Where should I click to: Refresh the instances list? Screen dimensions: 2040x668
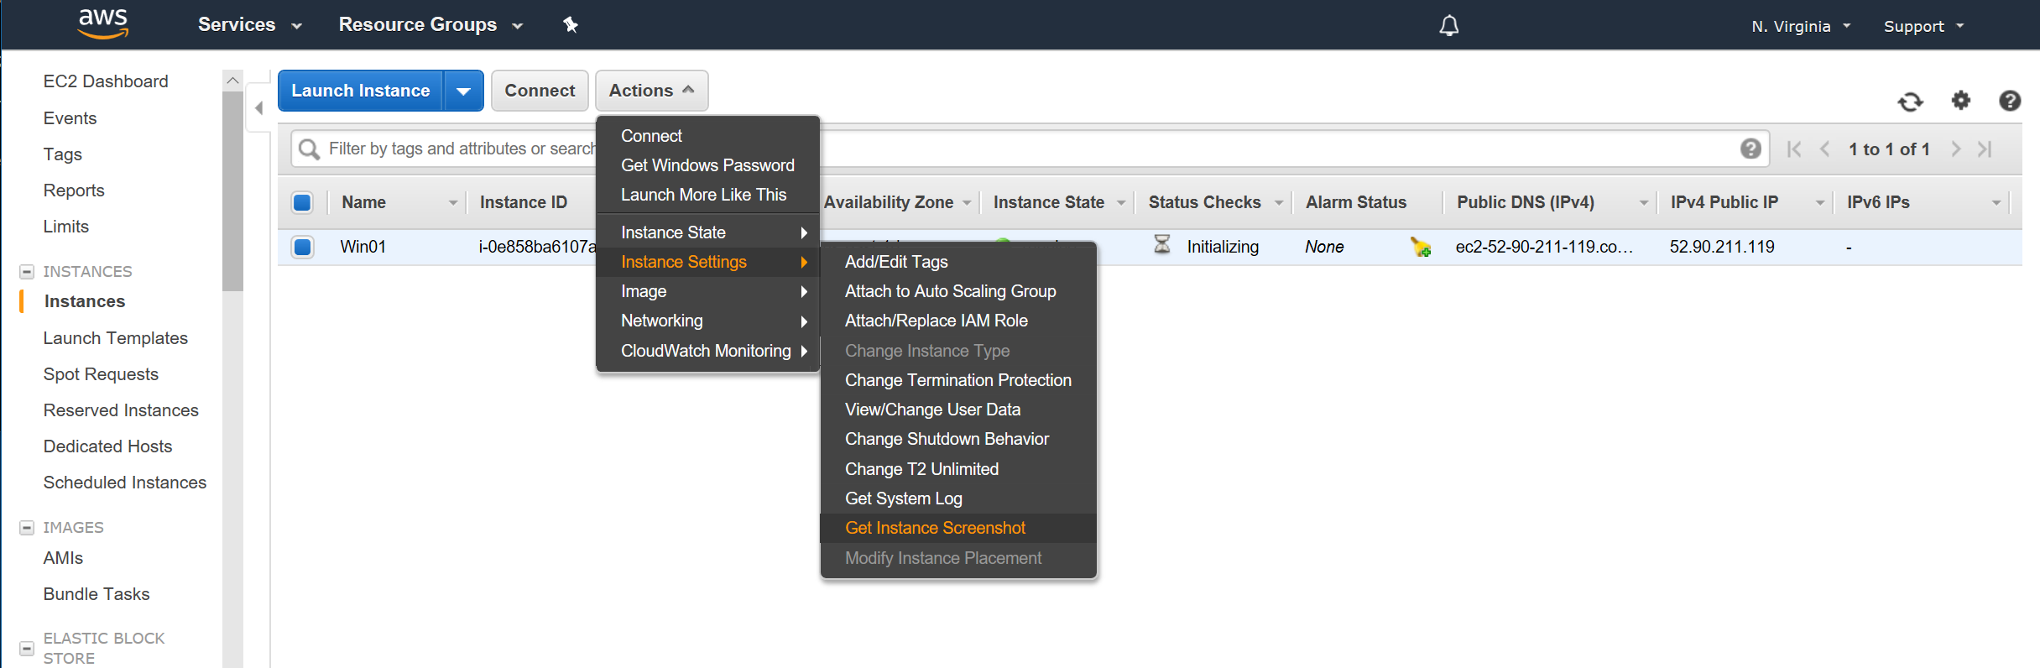tap(1911, 102)
